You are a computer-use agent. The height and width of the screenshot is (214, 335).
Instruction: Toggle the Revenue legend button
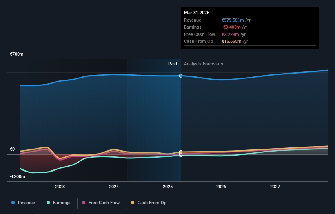[23, 203]
